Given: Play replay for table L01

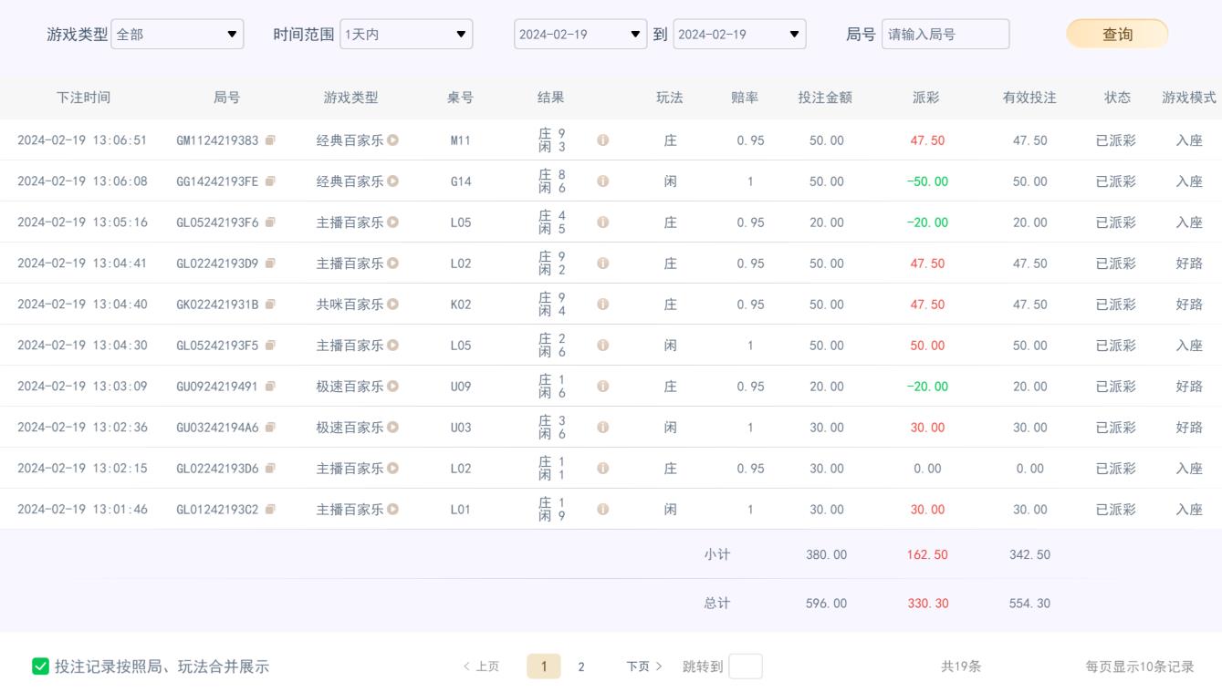Looking at the screenshot, I should 393,510.
